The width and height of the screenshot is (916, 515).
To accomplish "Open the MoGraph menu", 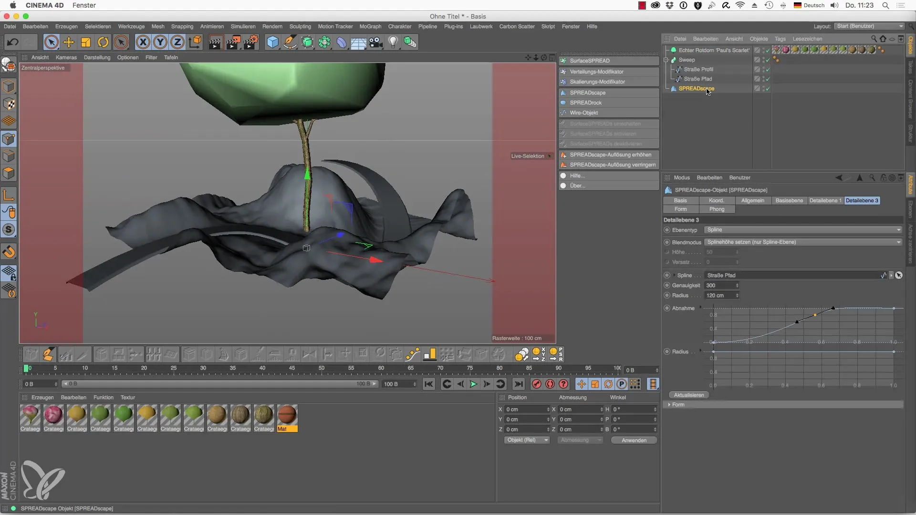I will coord(370,26).
